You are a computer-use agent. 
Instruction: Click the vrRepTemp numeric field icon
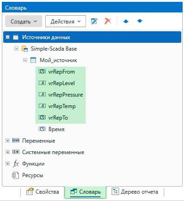42,106
